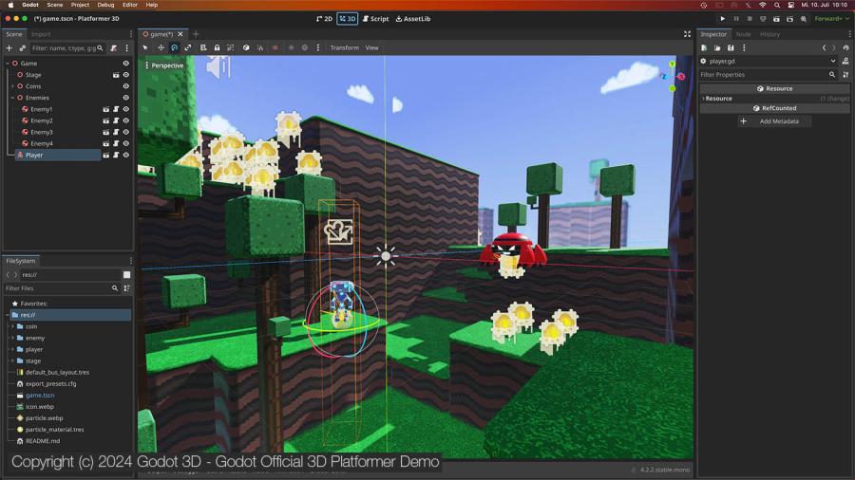This screenshot has width=855, height=480.
Task: Click the Add Metadata button
Action: pos(774,121)
